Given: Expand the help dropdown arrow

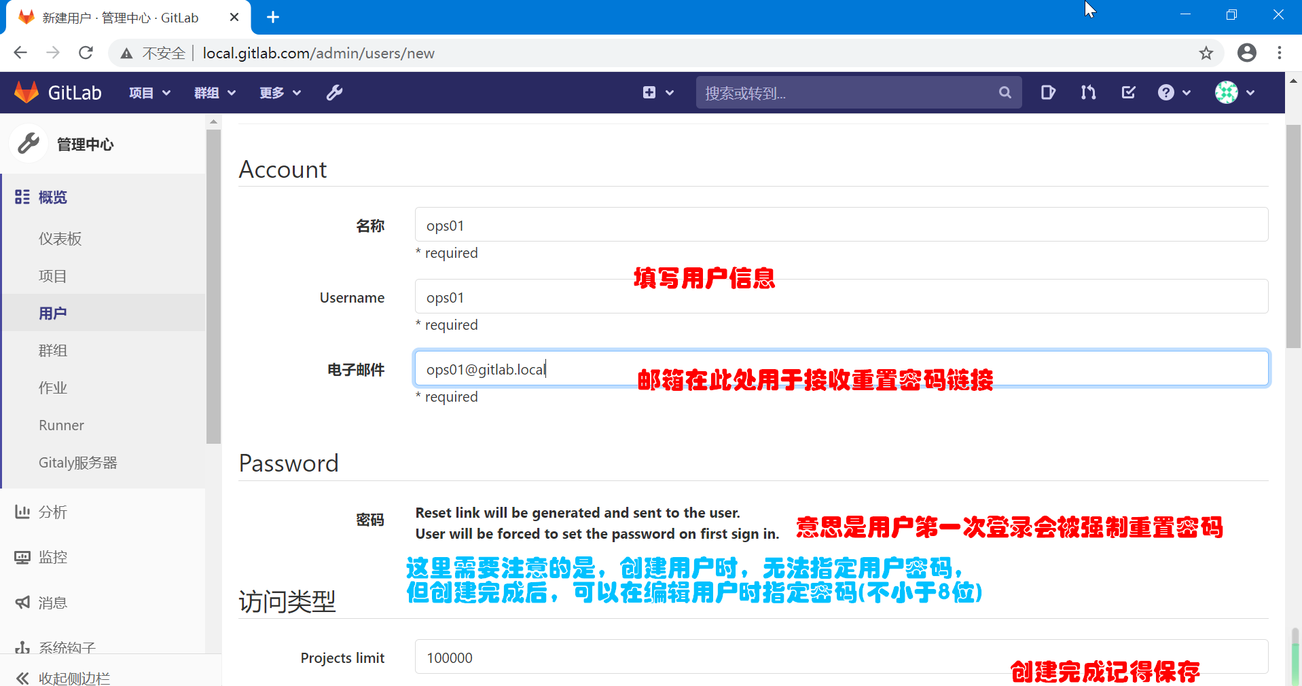Looking at the screenshot, I should pyautogui.click(x=1187, y=93).
